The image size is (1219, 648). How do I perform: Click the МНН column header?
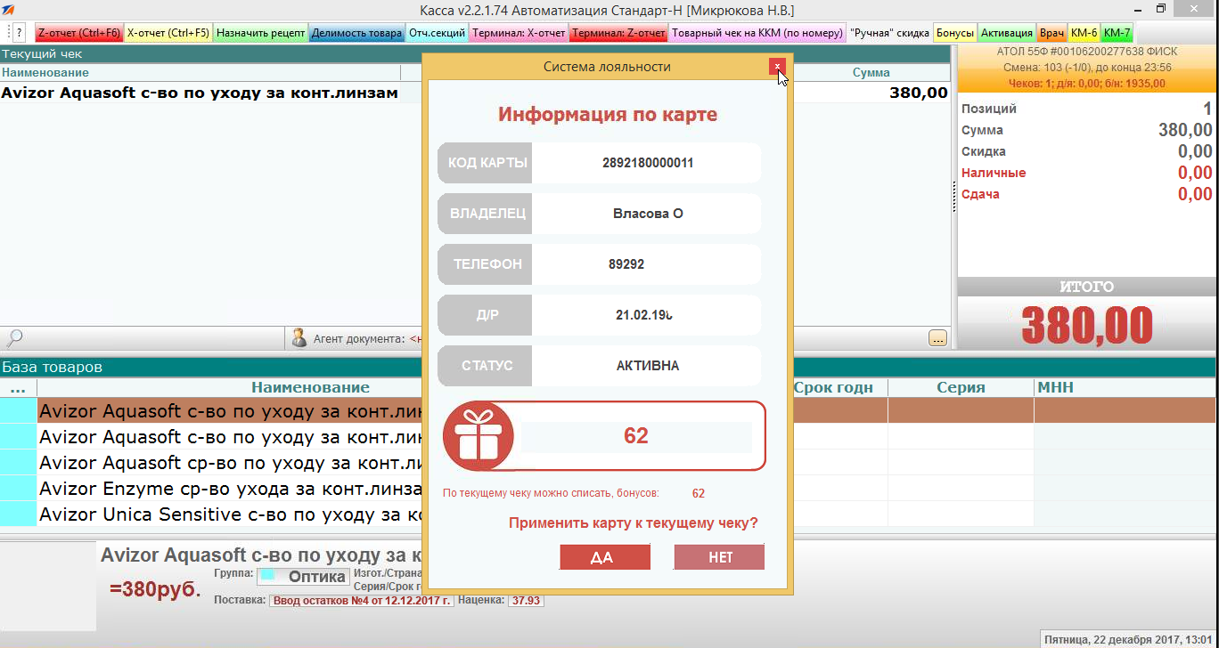tap(1125, 388)
